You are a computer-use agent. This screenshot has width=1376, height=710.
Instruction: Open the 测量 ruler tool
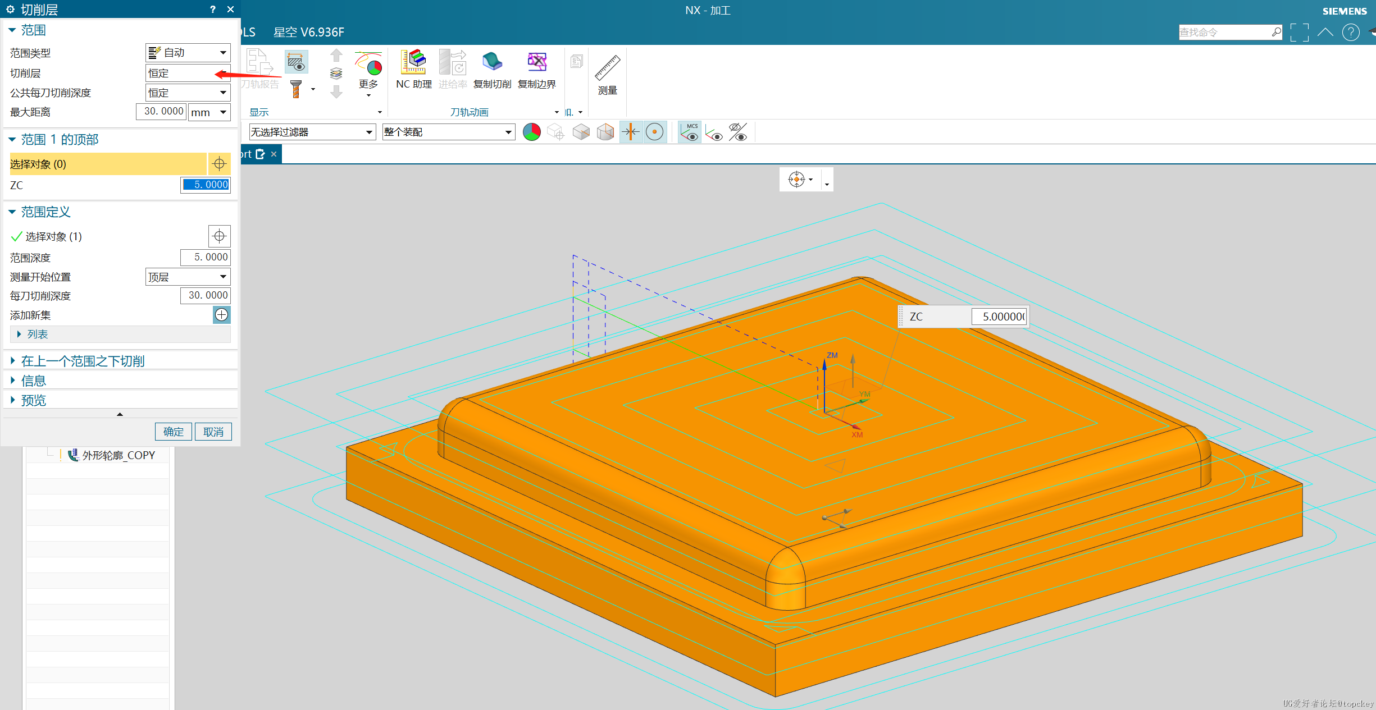point(607,67)
